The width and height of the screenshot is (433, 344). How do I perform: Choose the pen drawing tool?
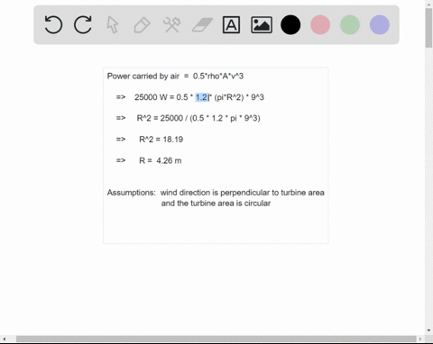(x=142, y=25)
